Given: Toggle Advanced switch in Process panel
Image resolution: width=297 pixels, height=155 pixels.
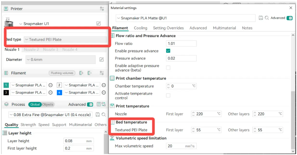Looking at the screenshot, I should click(90, 104).
